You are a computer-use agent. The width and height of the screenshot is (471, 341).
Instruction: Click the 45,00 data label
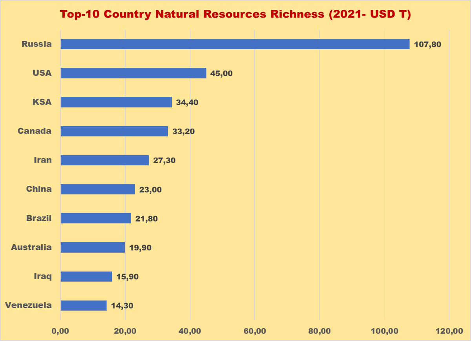pyautogui.click(x=222, y=73)
